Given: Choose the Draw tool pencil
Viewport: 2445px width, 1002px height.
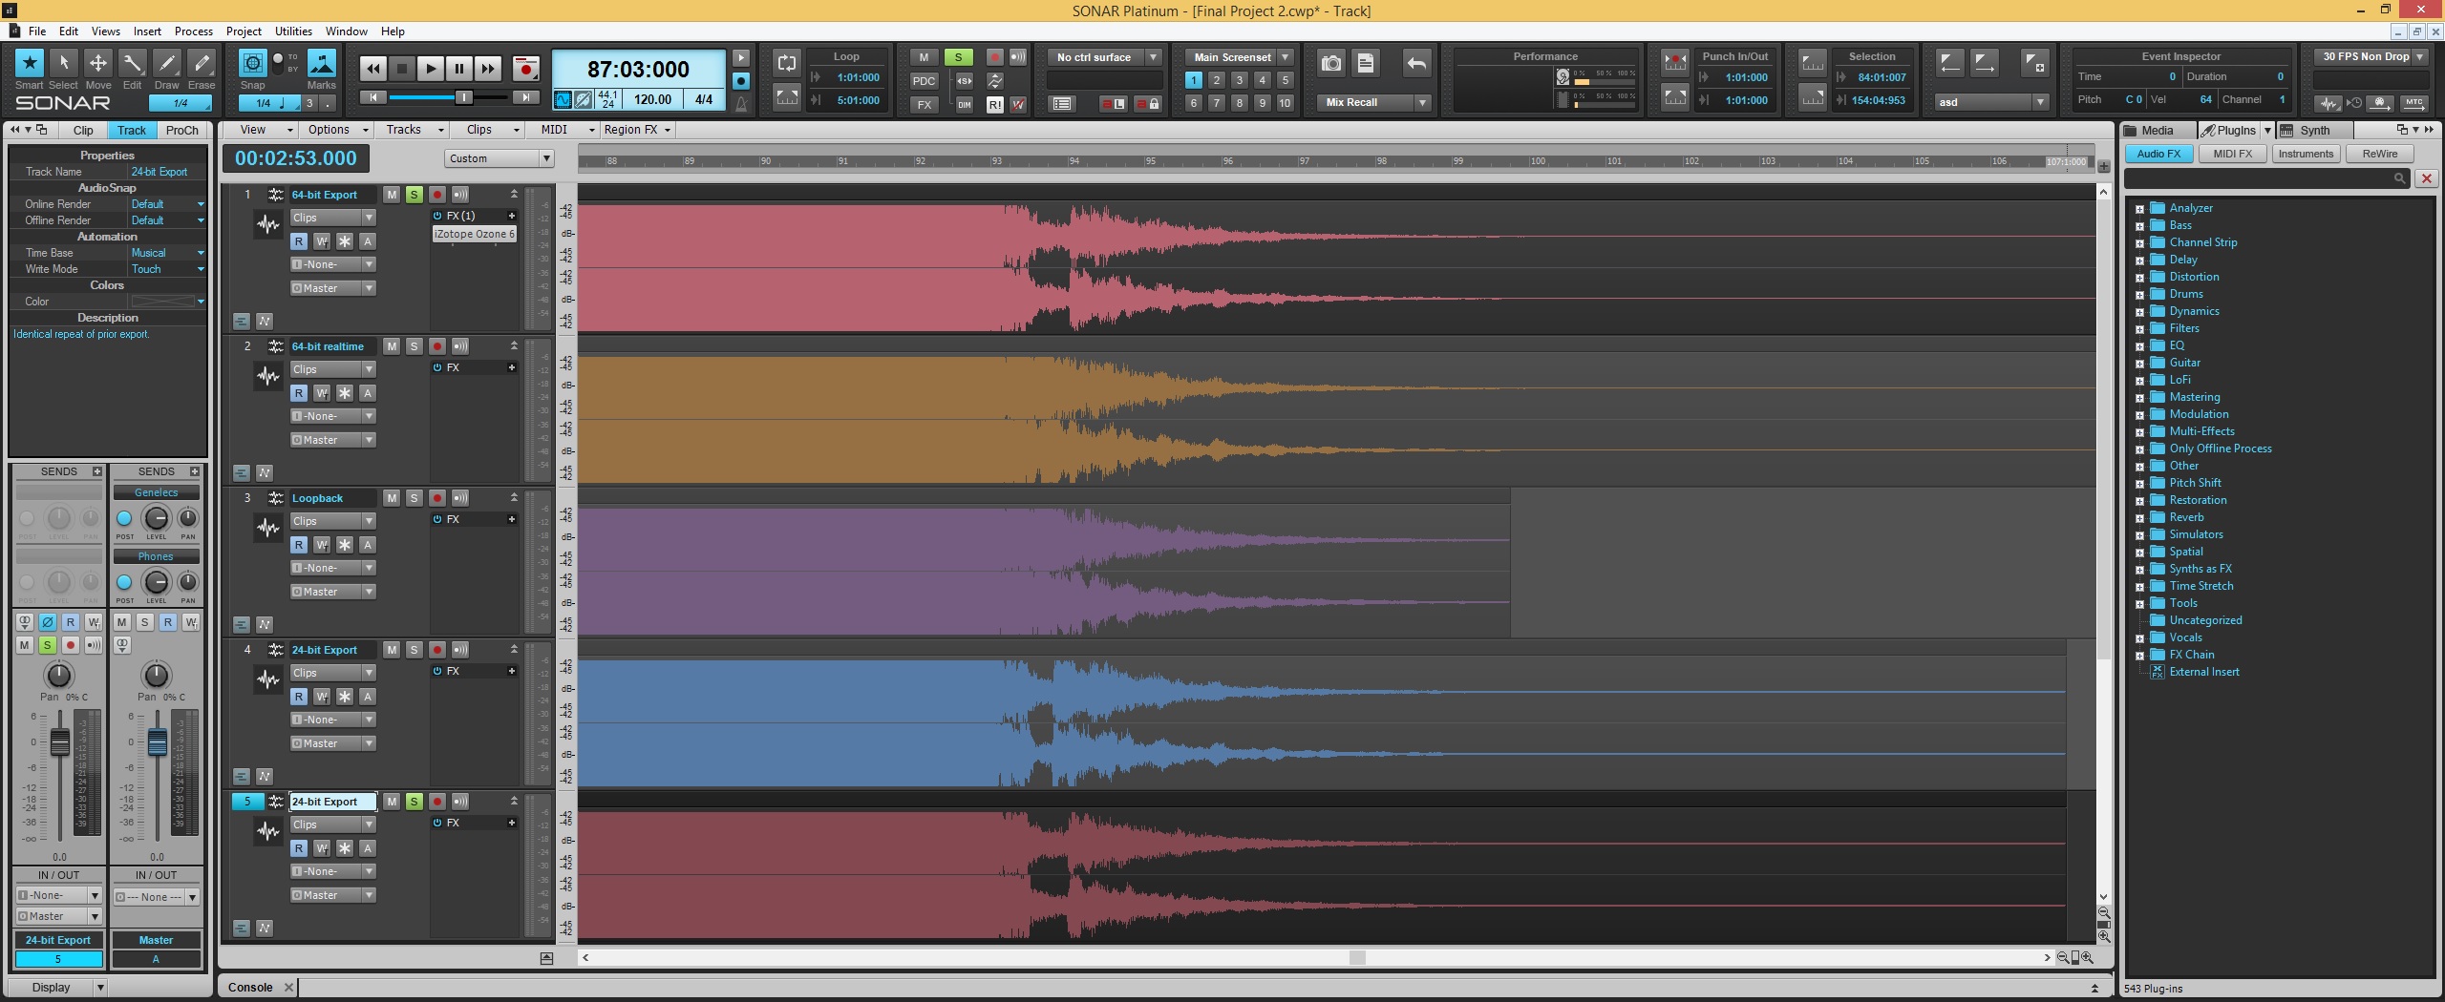Looking at the screenshot, I should click(166, 64).
